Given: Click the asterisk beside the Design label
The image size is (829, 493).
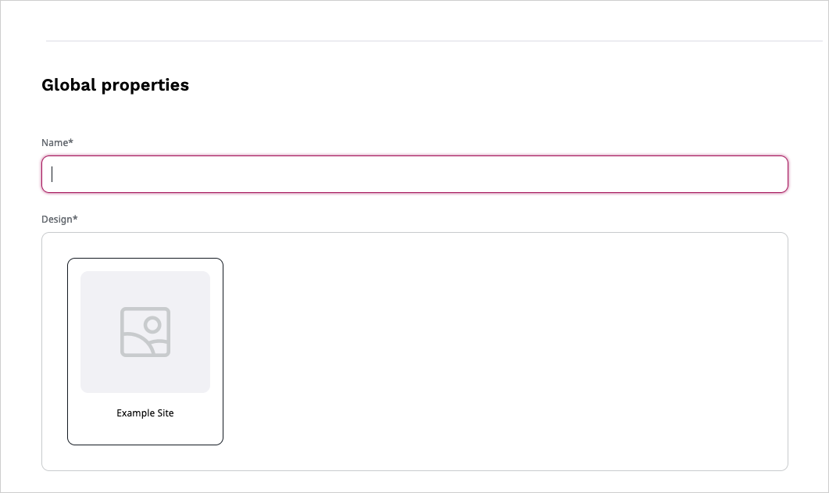Looking at the screenshot, I should [76, 219].
